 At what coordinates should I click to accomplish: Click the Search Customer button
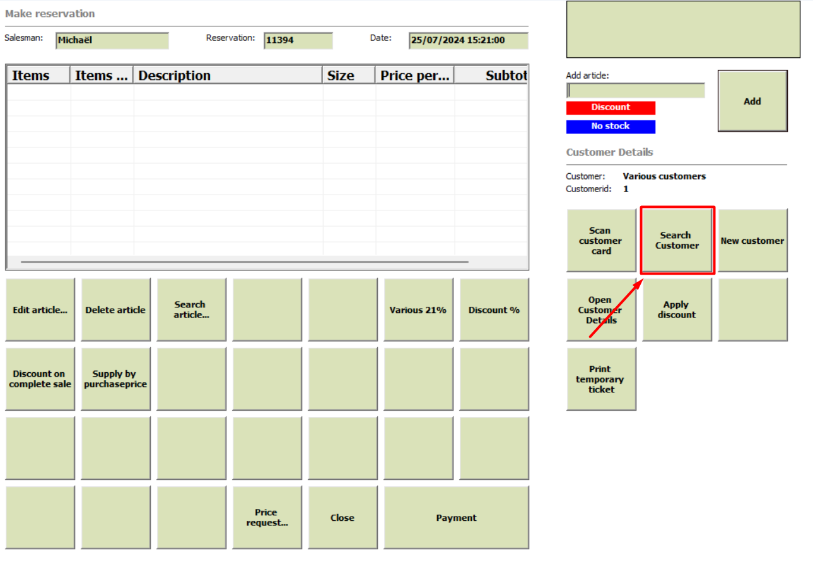677,241
